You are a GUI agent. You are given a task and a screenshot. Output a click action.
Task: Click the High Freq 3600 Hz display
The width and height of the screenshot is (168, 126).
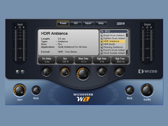[120, 60]
